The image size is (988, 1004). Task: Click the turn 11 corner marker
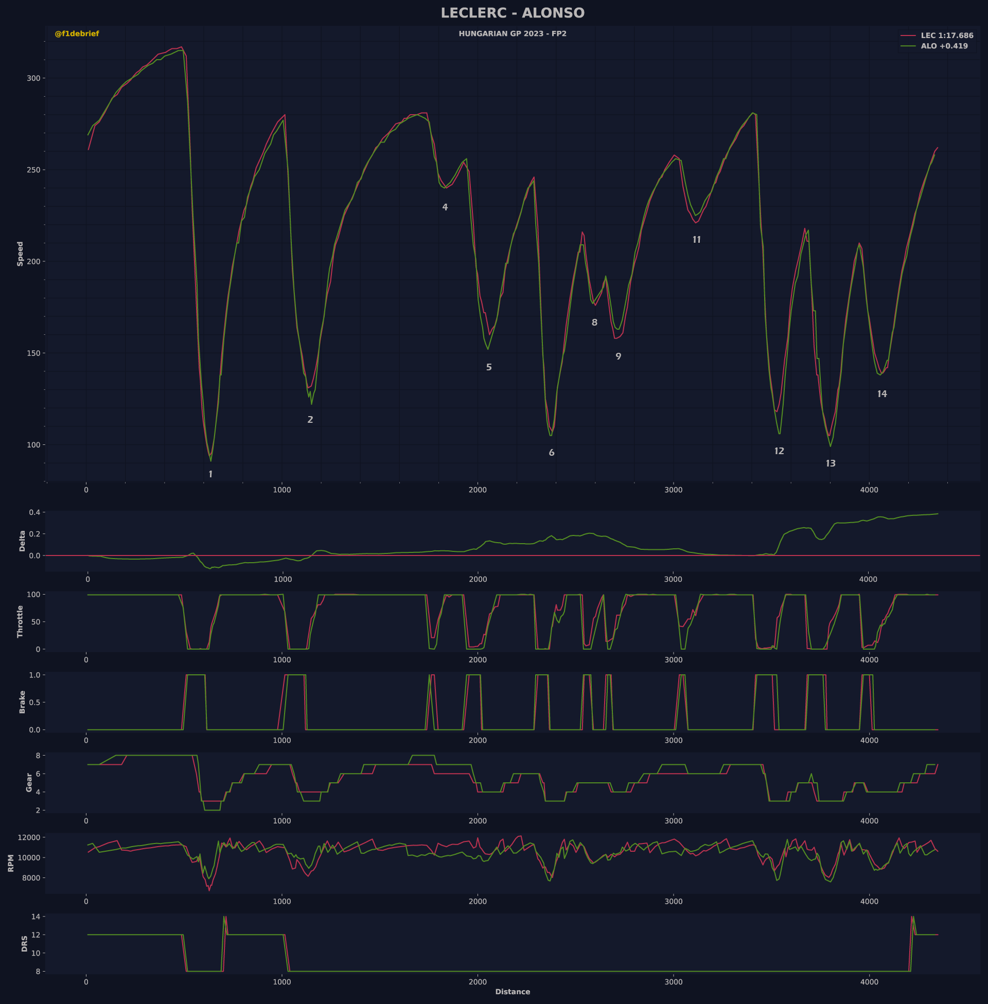[696, 240]
